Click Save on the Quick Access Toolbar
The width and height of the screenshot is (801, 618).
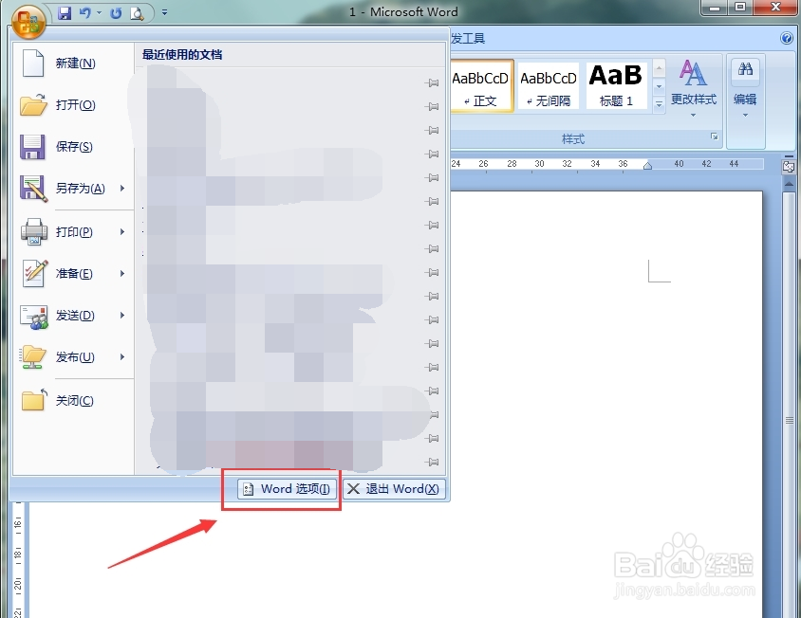click(63, 10)
